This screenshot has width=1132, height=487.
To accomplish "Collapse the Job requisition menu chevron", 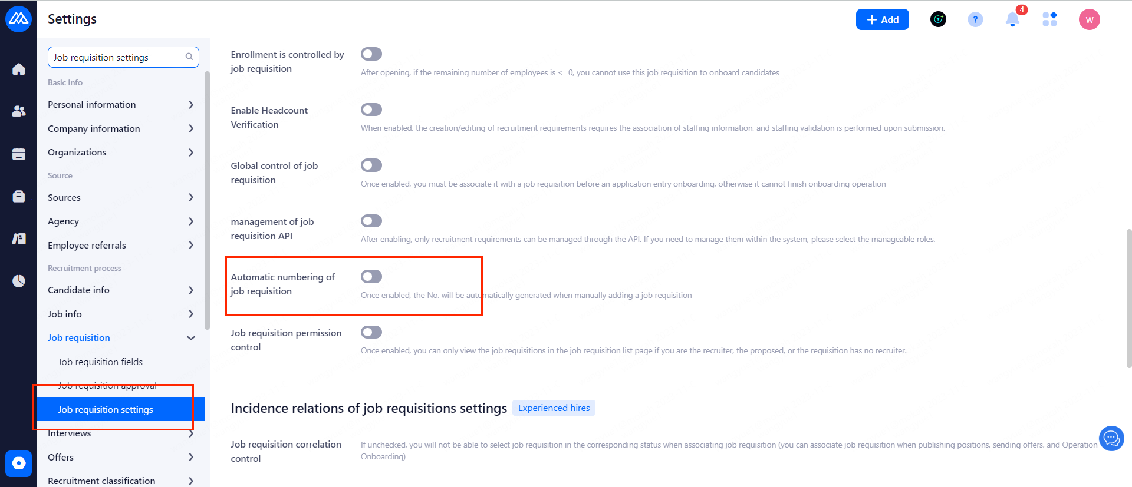I will 191,338.
